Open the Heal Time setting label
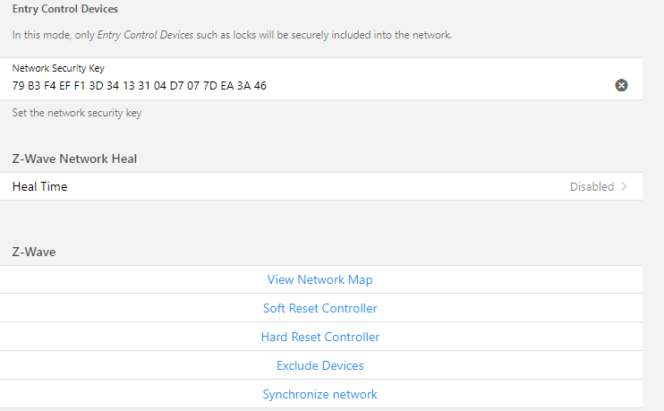664x411 pixels. pyautogui.click(x=39, y=187)
